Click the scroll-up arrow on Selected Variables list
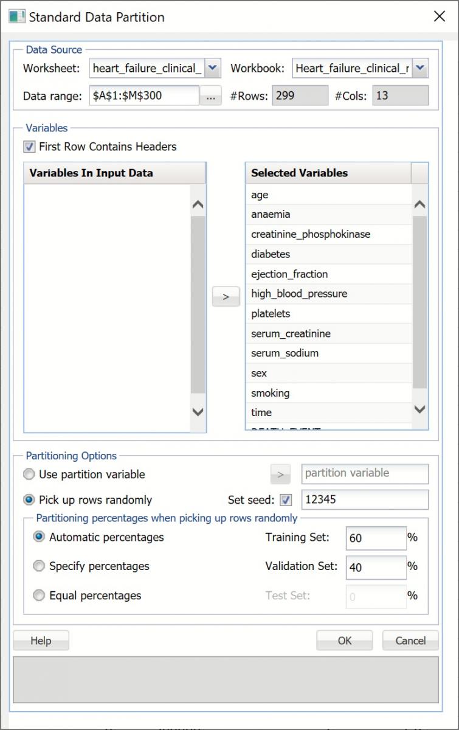This screenshot has width=459, height=730. pyautogui.click(x=419, y=204)
